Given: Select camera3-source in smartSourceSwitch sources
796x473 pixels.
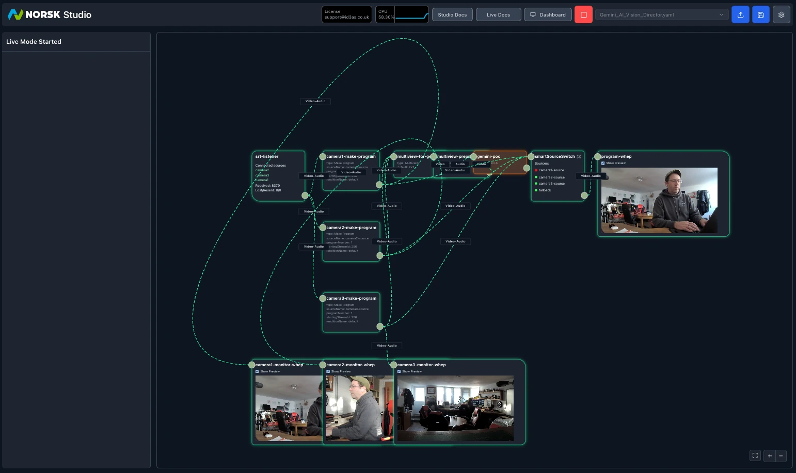Looking at the screenshot, I should pyautogui.click(x=551, y=184).
